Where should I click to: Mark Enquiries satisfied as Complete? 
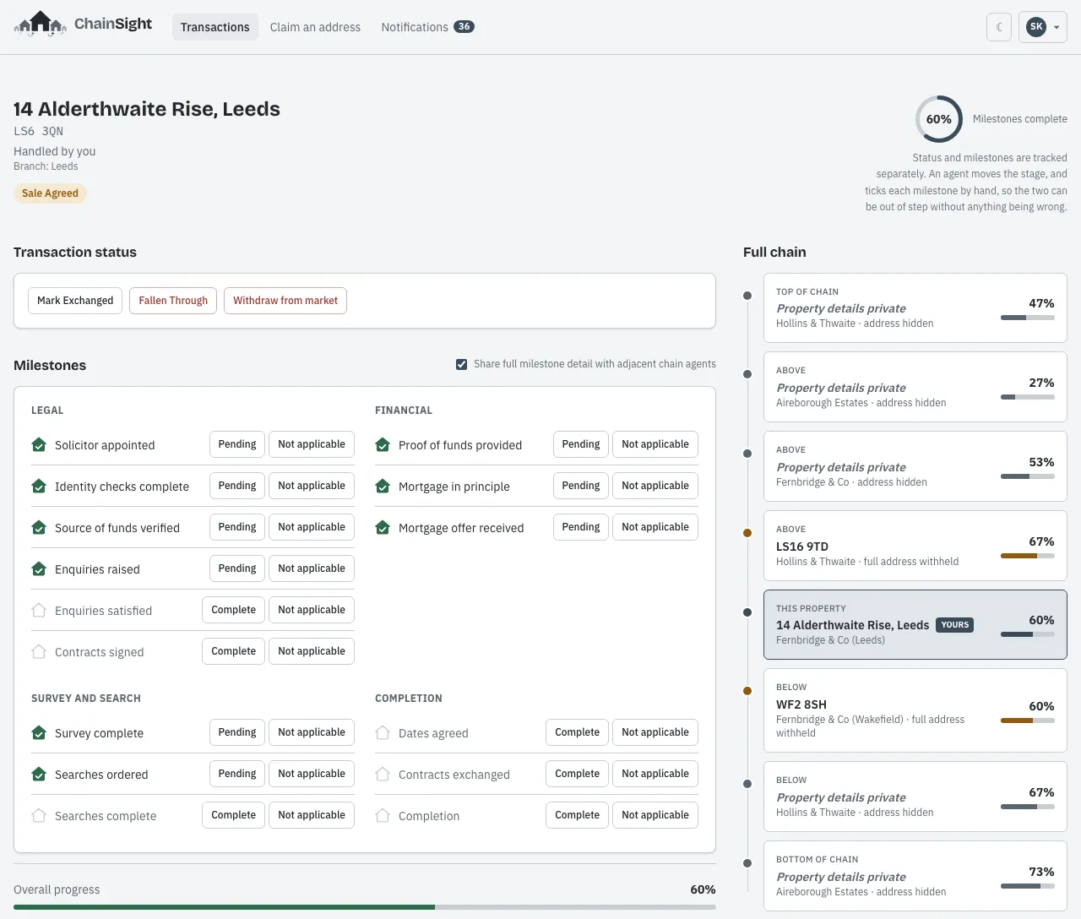233,610
